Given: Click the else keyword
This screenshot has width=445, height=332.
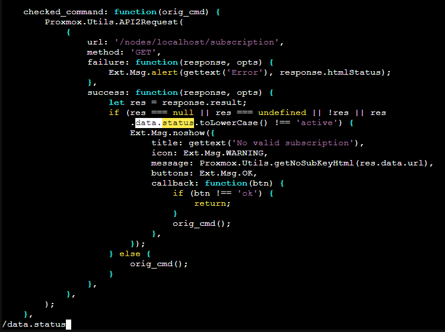Looking at the screenshot, I should pyautogui.click(x=130, y=254).
